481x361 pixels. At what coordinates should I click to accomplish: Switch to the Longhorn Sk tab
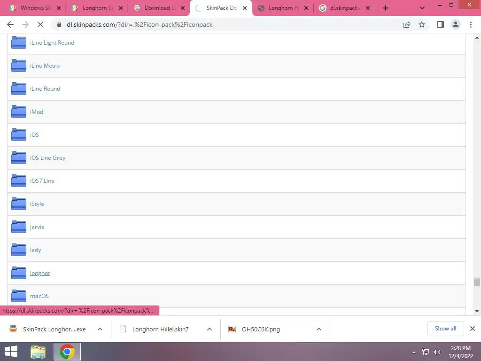click(98, 8)
